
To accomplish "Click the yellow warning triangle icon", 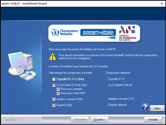I will tap(53, 57).
